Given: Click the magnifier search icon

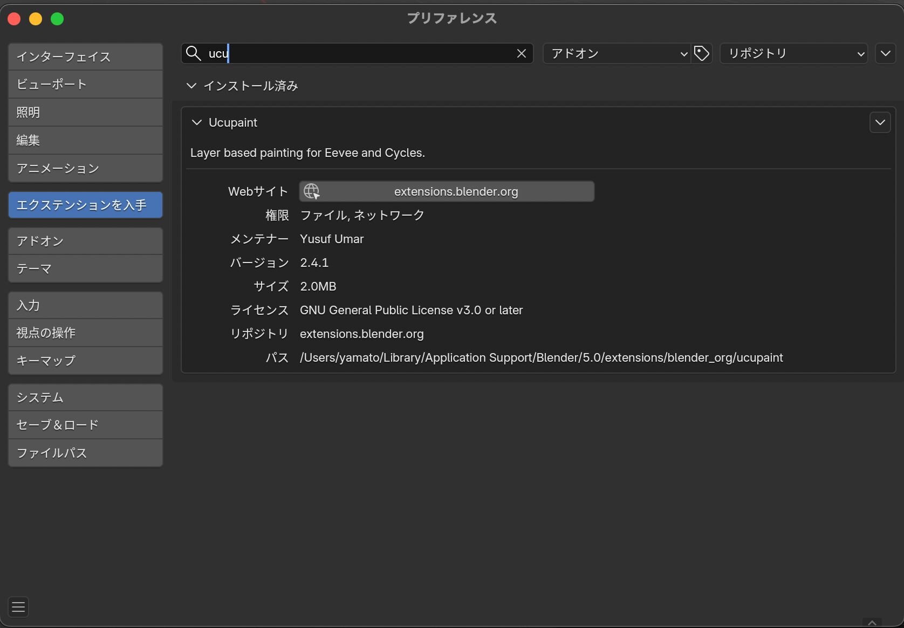Looking at the screenshot, I should [193, 53].
